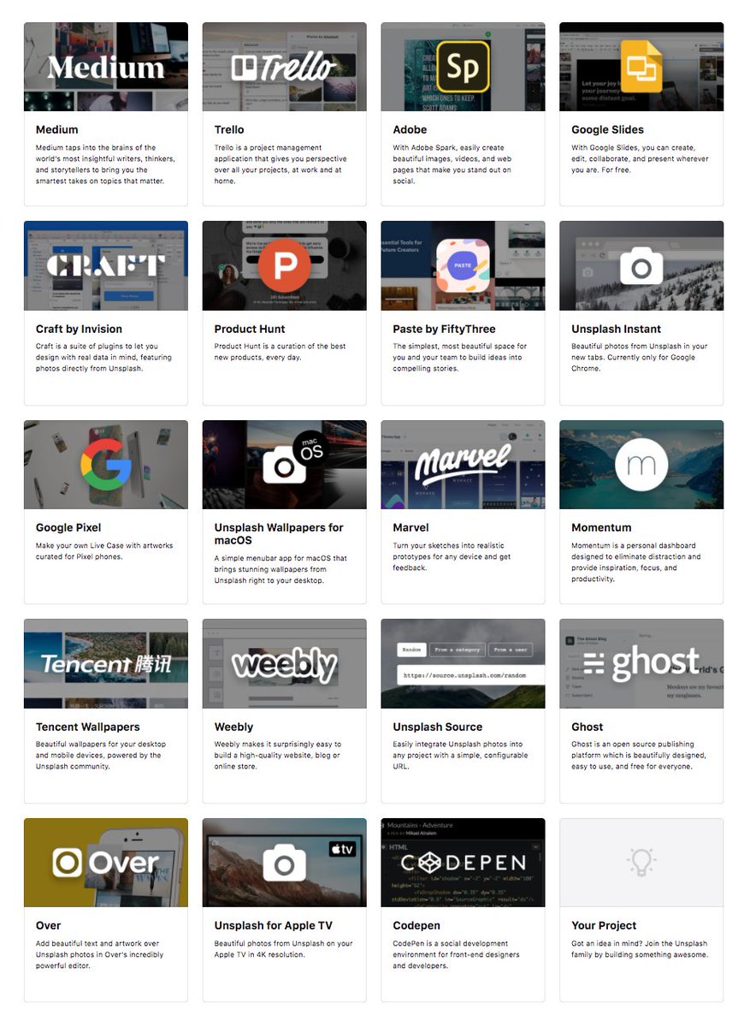The width and height of the screenshot is (750, 1027).
Task: Open the Momentum card title
Action: 602,528
